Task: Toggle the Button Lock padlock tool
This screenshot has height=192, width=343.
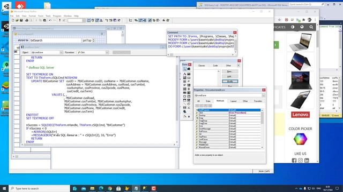Action: coord(189,116)
